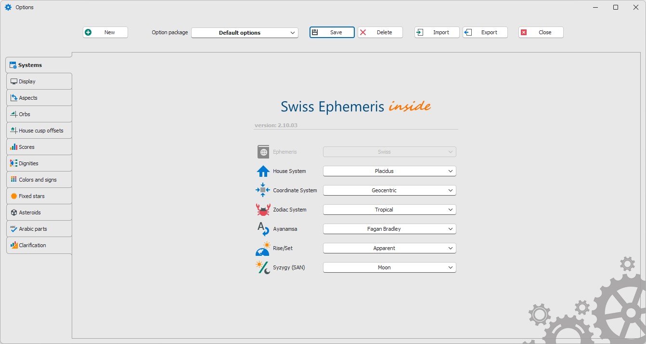Viewport: 646px width, 344px height.
Task: Click the Coordinate System label
Action: pos(295,190)
